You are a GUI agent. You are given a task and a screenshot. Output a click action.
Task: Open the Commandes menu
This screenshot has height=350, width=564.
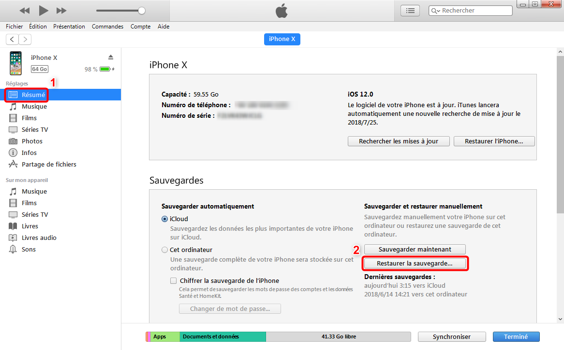click(107, 27)
